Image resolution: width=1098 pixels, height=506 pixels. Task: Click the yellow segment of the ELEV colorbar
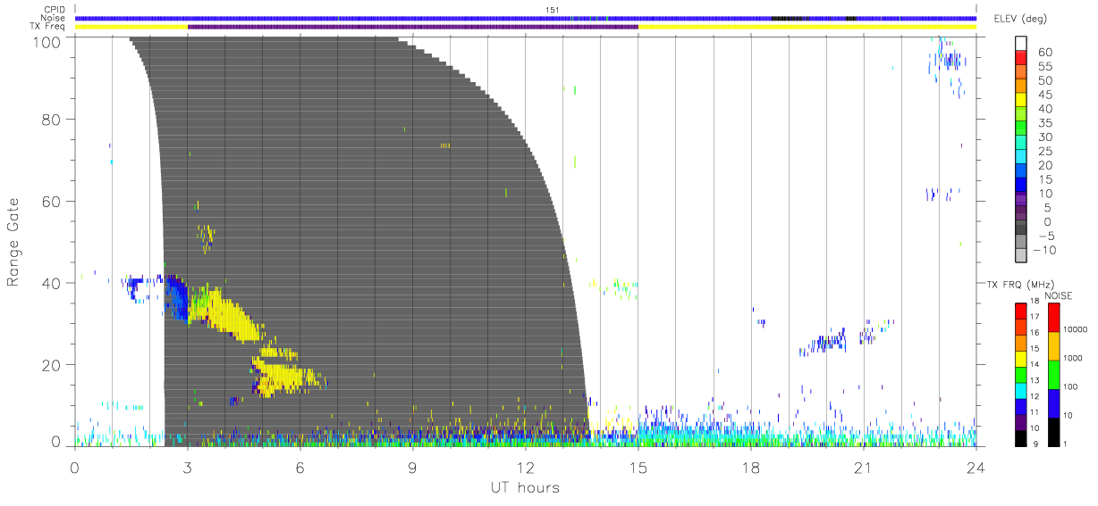click(1022, 100)
